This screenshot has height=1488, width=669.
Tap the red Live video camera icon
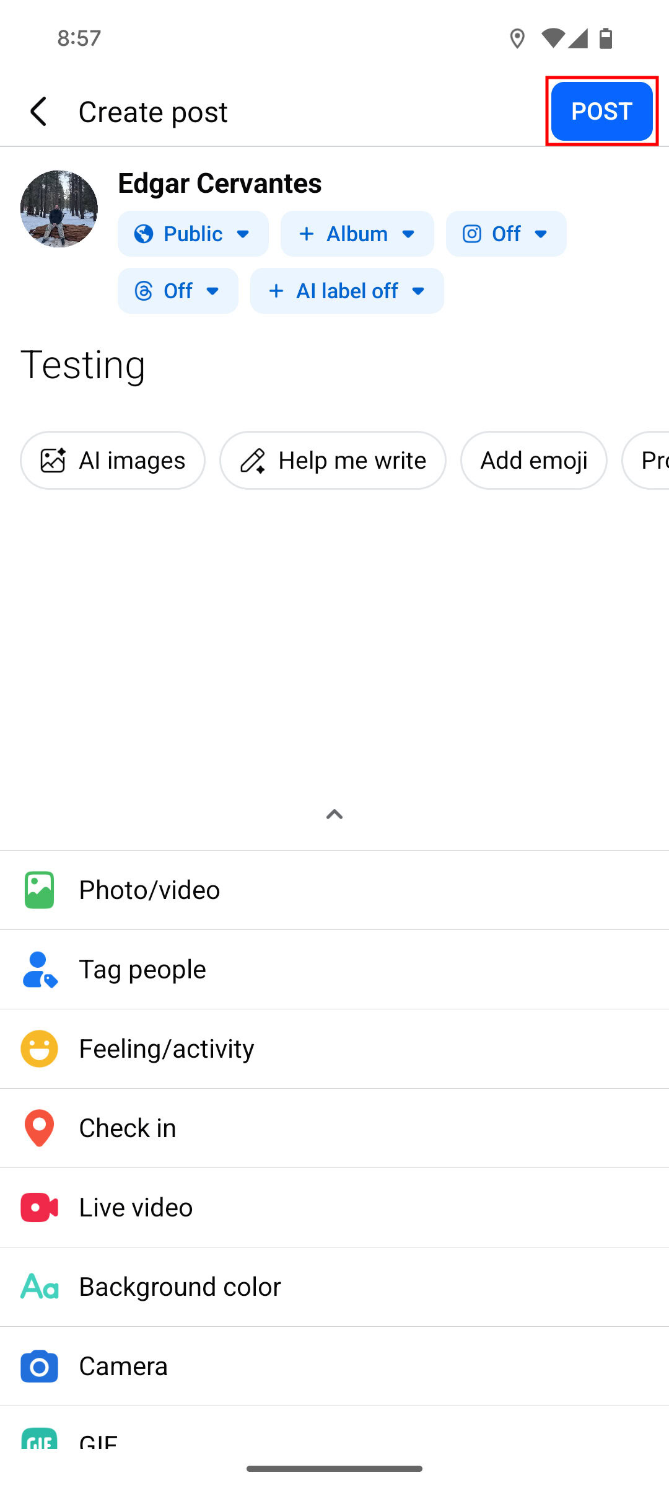coord(39,1207)
